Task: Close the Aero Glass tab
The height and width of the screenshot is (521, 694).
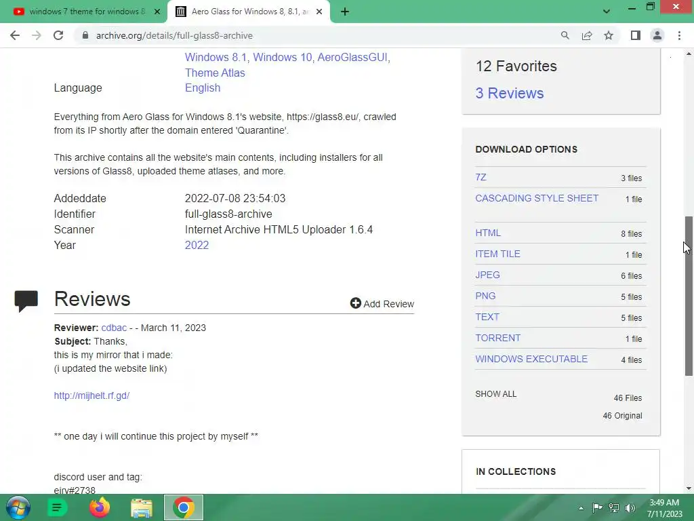Action: (319, 12)
